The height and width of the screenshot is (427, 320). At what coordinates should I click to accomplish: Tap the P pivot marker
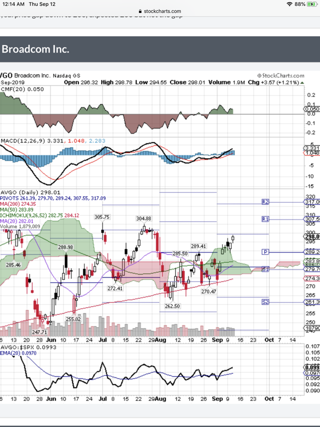pyautogui.click(x=265, y=252)
